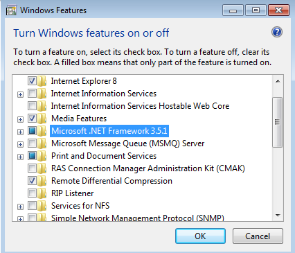The height and width of the screenshot is (253, 295).
Task: Click the folder icon for Remote Differential Compression
Action: [x=42, y=181]
